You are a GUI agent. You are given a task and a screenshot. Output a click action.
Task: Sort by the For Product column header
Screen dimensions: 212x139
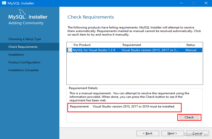[96, 45]
